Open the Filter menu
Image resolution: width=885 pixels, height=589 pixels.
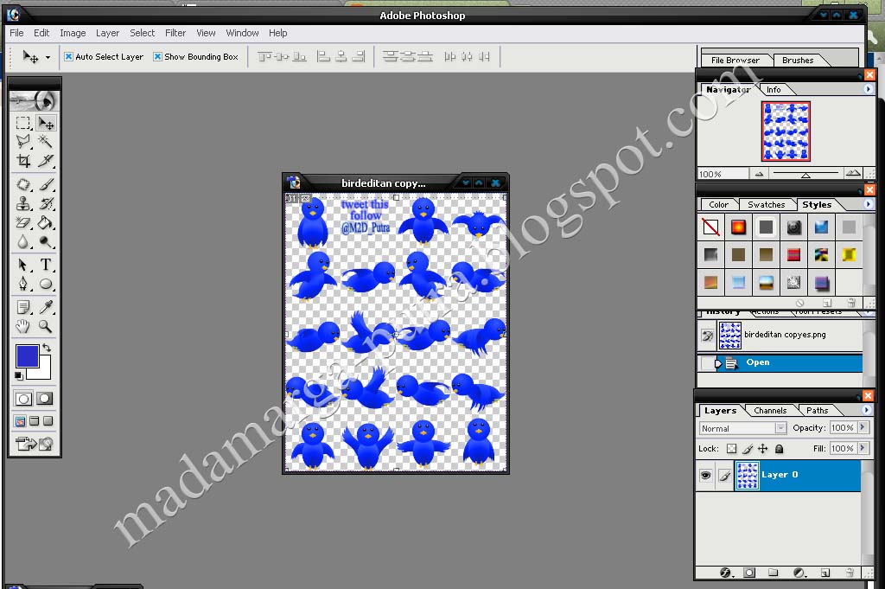[175, 33]
